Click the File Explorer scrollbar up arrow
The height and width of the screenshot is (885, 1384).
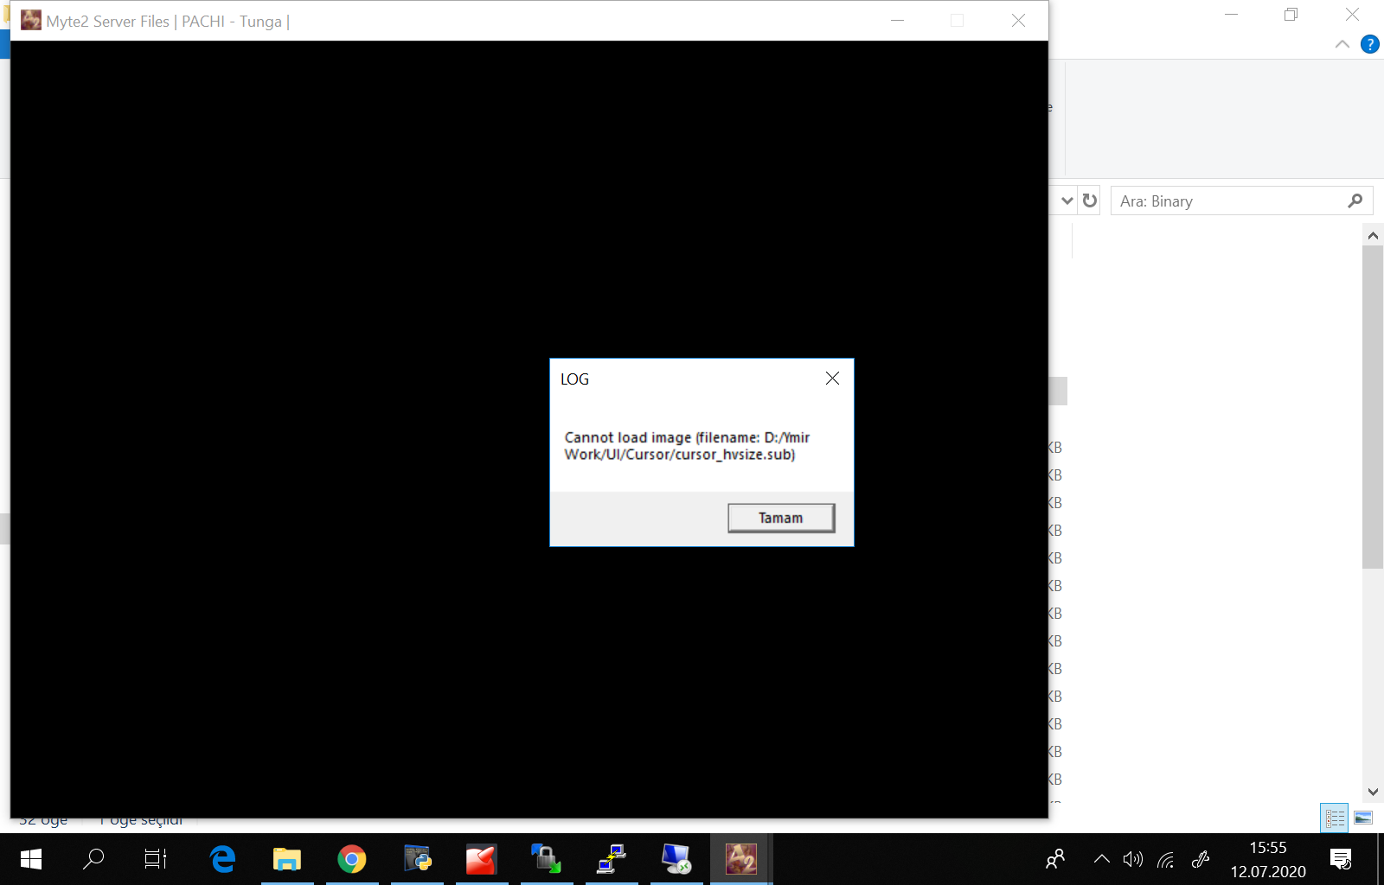tap(1373, 235)
